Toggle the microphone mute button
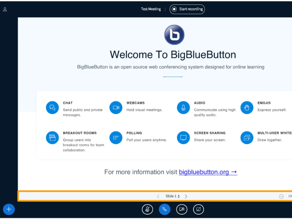 pyautogui.click(x=147, y=209)
